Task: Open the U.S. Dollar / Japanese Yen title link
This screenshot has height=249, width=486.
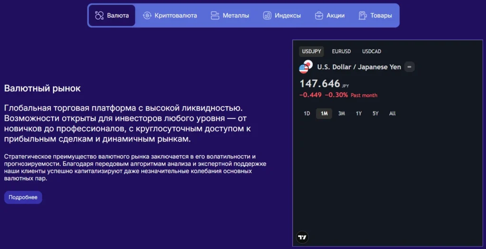Action: click(x=359, y=67)
